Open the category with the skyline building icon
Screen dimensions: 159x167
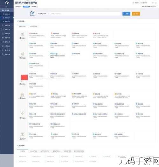23,34
